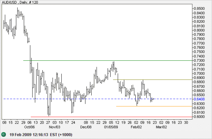Click the 01/05/09 date label
212x139 pixels.
click(111, 127)
